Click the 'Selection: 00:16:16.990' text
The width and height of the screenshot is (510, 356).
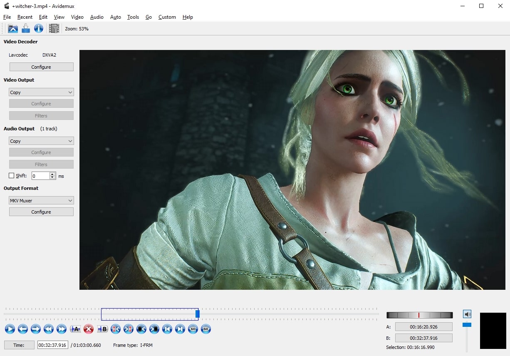[x=410, y=347]
